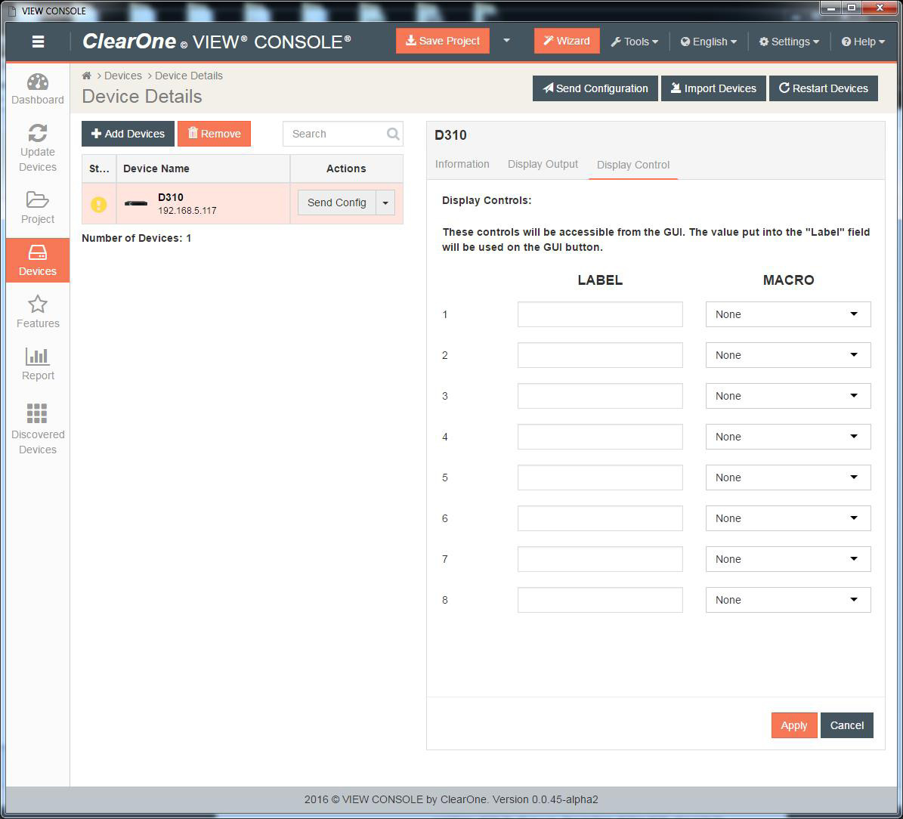Click Restart Devices button
Image resolution: width=903 pixels, height=819 pixels.
pyautogui.click(x=823, y=88)
